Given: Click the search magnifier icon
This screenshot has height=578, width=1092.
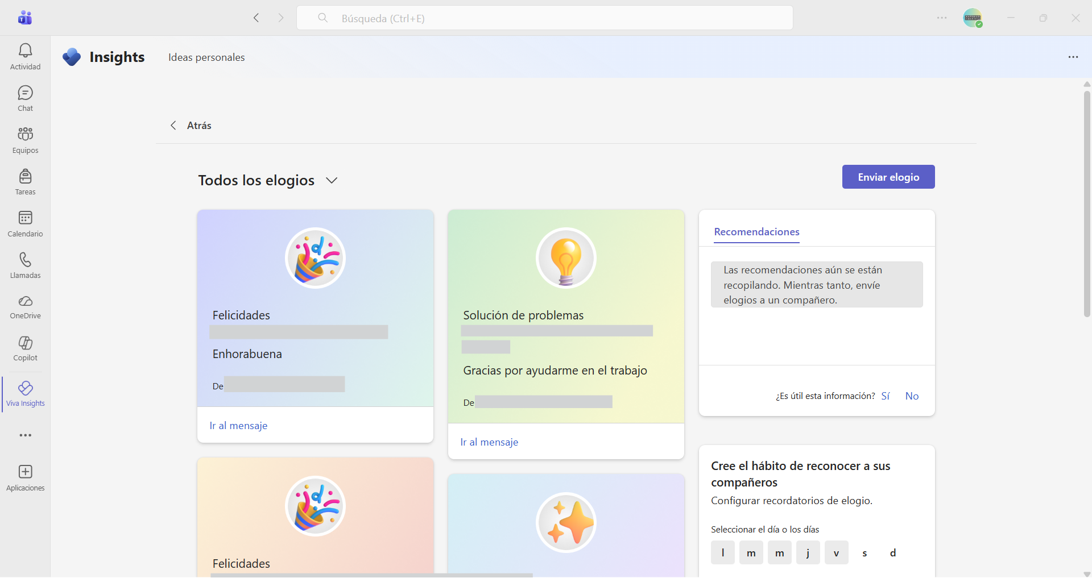Looking at the screenshot, I should tap(322, 18).
